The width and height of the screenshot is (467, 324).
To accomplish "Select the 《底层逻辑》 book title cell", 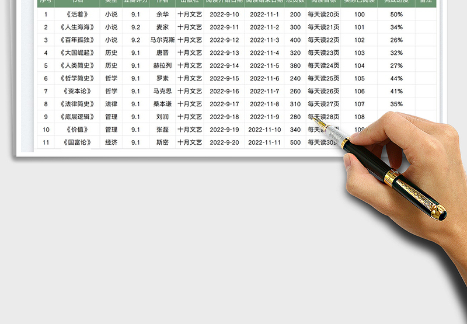I will point(77,117).
